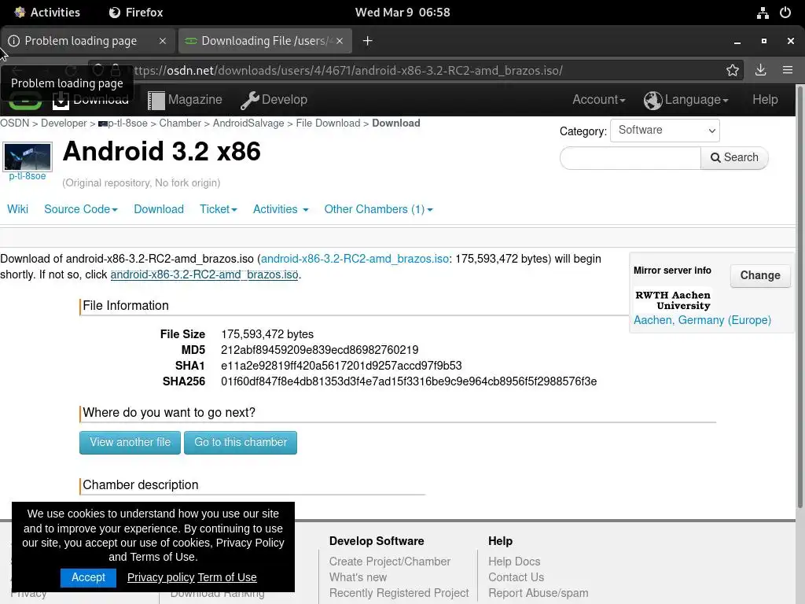Viewport: 805px width, 604px height.
Task: Click the page vertical scrollbar
Action: click(799, 298)
